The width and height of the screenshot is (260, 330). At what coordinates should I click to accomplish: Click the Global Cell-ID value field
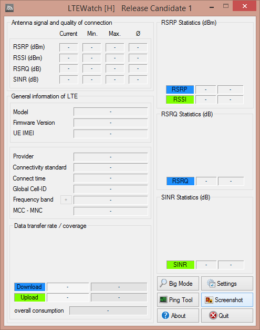click(x=111, y=189)
